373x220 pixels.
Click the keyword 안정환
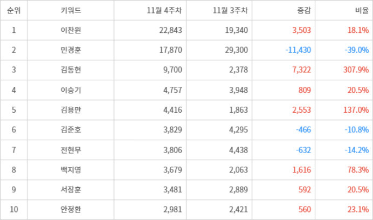[x=71, y=210]
